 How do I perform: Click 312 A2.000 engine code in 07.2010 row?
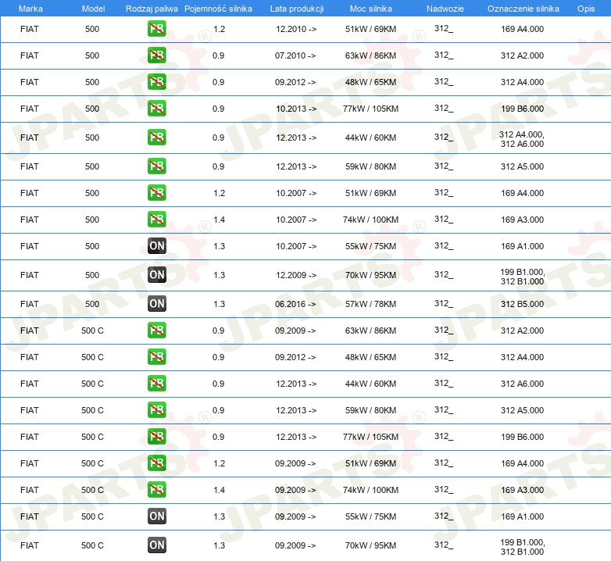pyautogui.click(x=522, y=55)
